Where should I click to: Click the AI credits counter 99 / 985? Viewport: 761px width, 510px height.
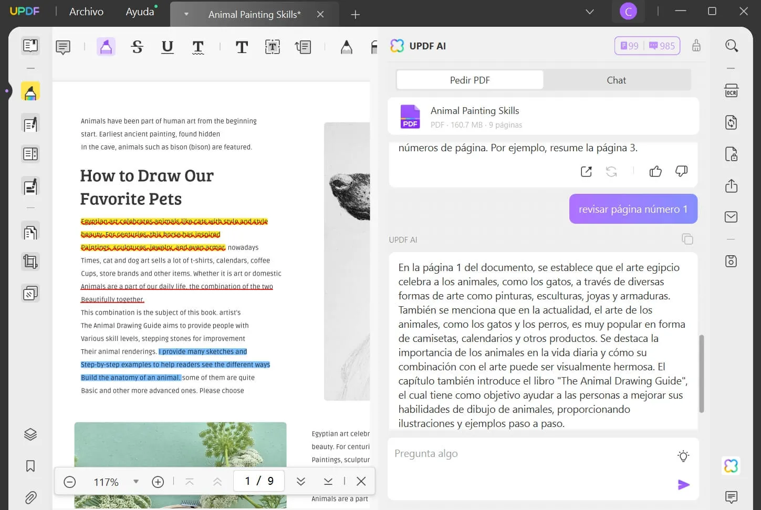pos(648,46)
